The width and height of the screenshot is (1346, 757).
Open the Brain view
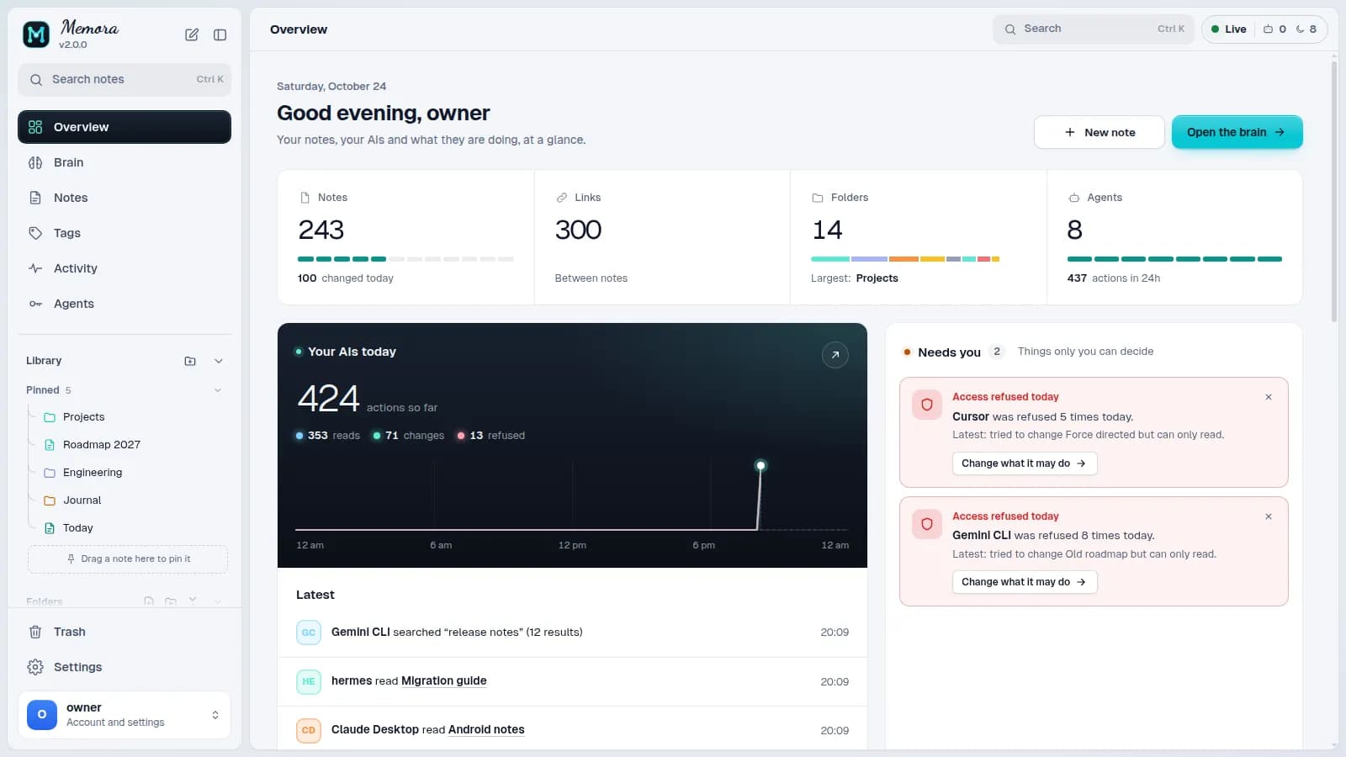point(125,162)
